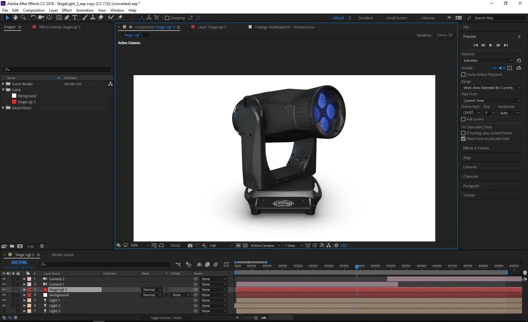Toggle the Snapping checkbox

pyautogui.click(x=167, y=18)
